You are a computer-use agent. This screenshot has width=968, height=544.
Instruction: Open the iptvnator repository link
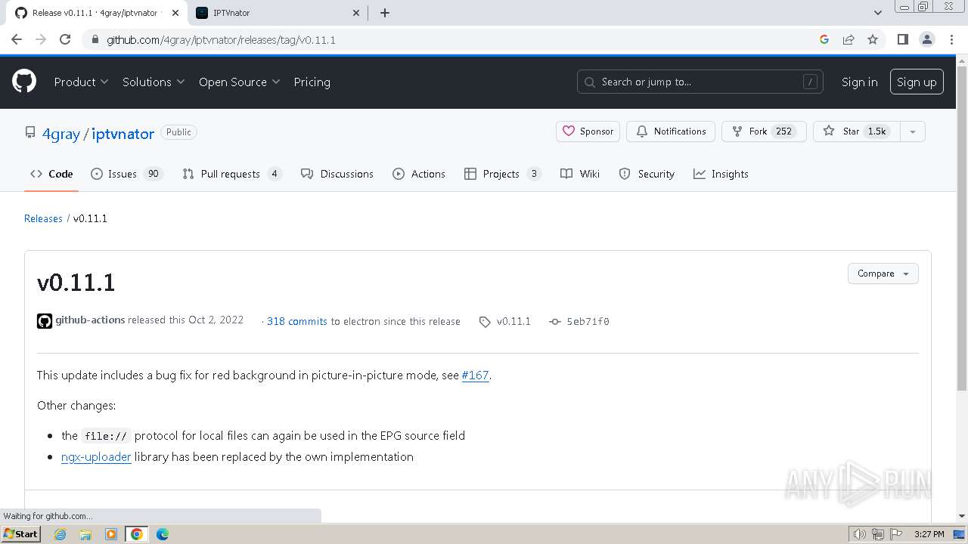coord(123,134)
